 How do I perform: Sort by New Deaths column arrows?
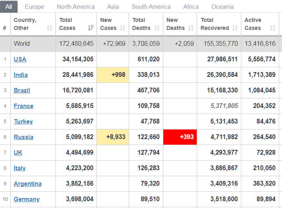click(x=191, y=28)
